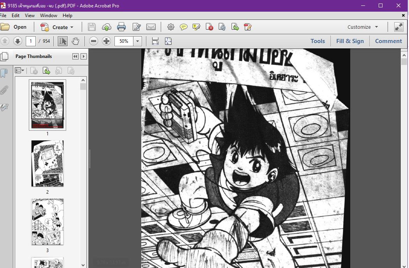Image resolution: width=409 pixels, height=268 pixels.
Task: Zoom out with the minus button
Action: (93, 41)
